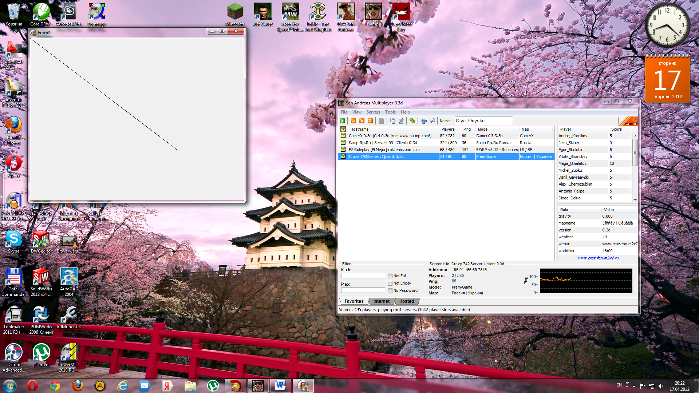Select the FZ Roleplay server row
Screen dimensions: 699x393
click(446, 150)
